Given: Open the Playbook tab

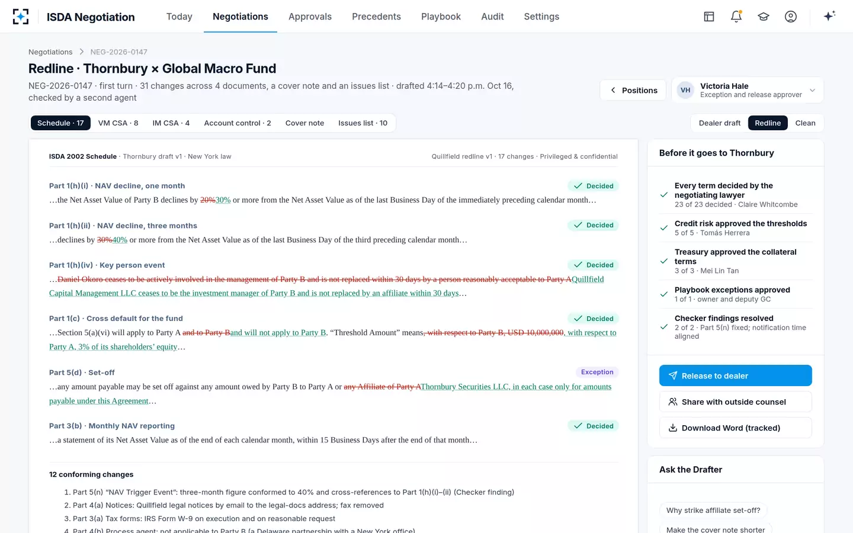Looking at the screenshot, I should click(x=441, y=17).
